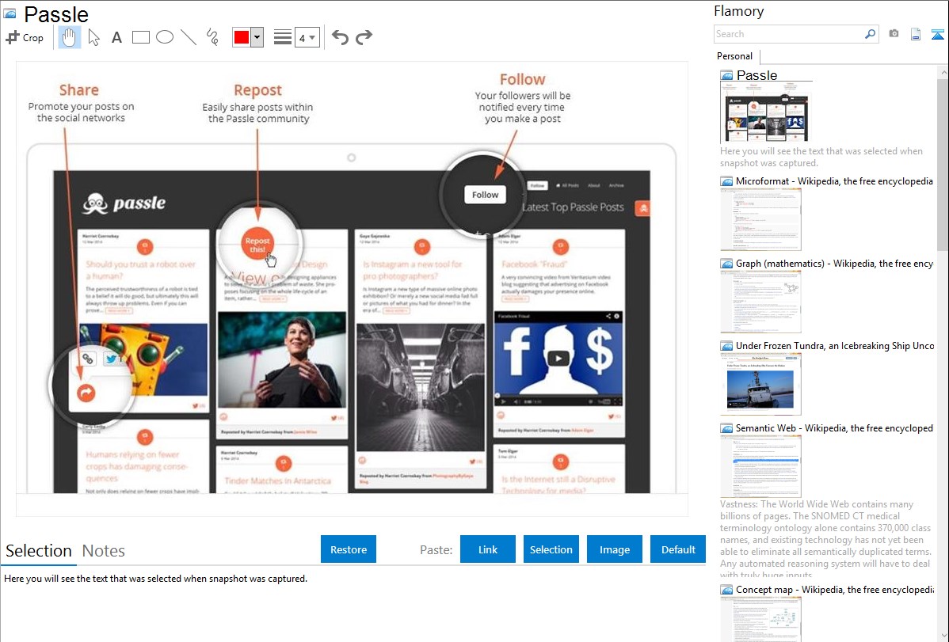The image size is (949, 642).
Task: Undo the last edit
Action: 340,37
